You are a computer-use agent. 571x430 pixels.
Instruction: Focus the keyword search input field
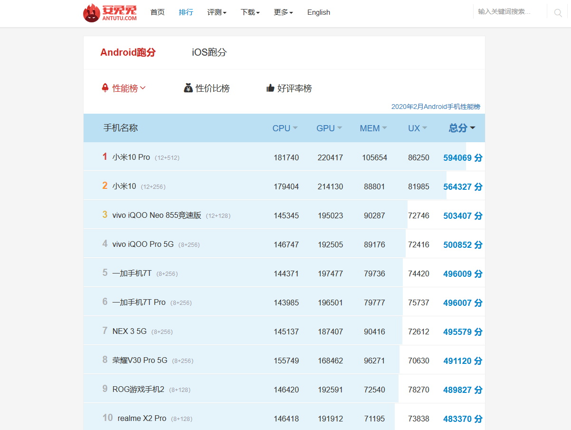tap(510, 11)
